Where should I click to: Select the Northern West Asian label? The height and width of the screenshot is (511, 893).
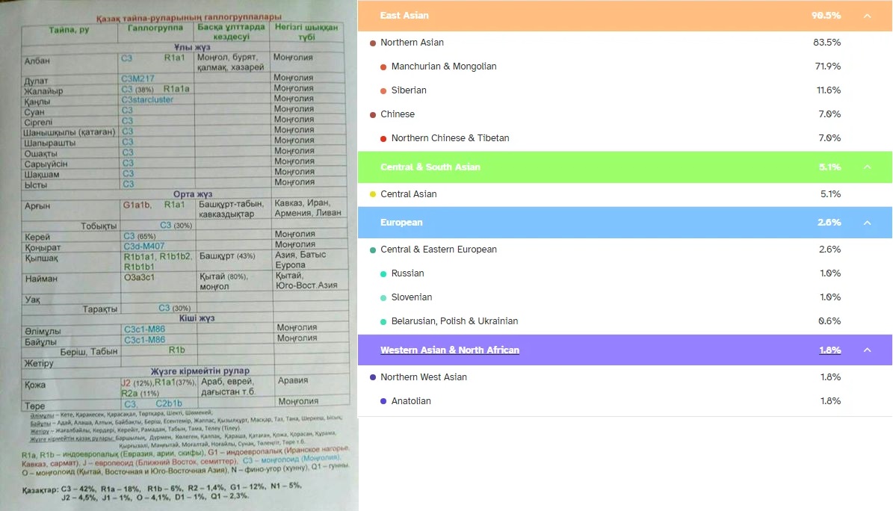(423, 377)
